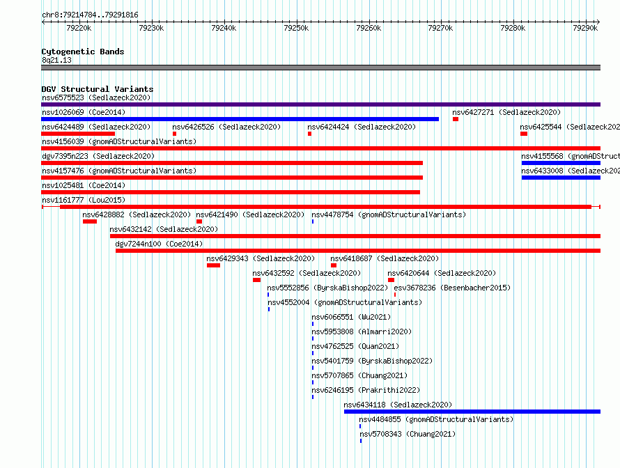Open nsv4552004 (gnomADStructuralVariants) label
620x468 pixels.
pyautogui.click(x=345, y=302)
